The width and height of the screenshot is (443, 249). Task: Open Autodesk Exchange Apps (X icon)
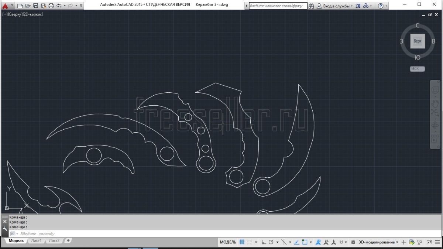[x=357, y=6]
